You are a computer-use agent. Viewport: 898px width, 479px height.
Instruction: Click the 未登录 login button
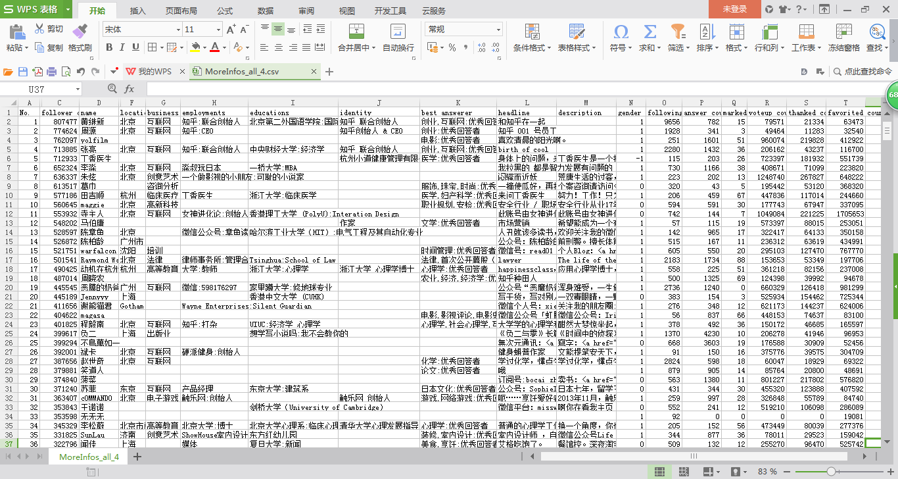735,9
